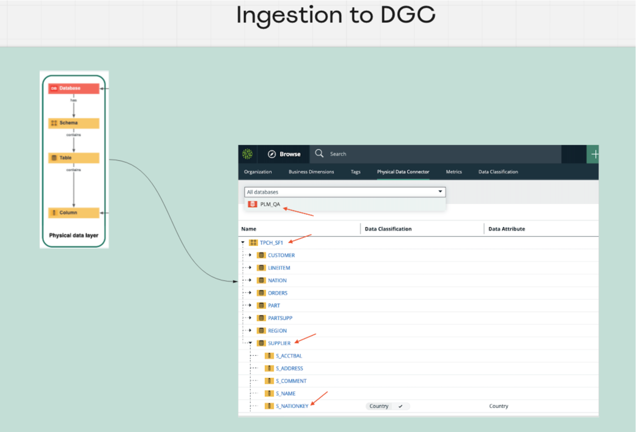Click the CUSTOMER table icon

(x=262, y=255)
